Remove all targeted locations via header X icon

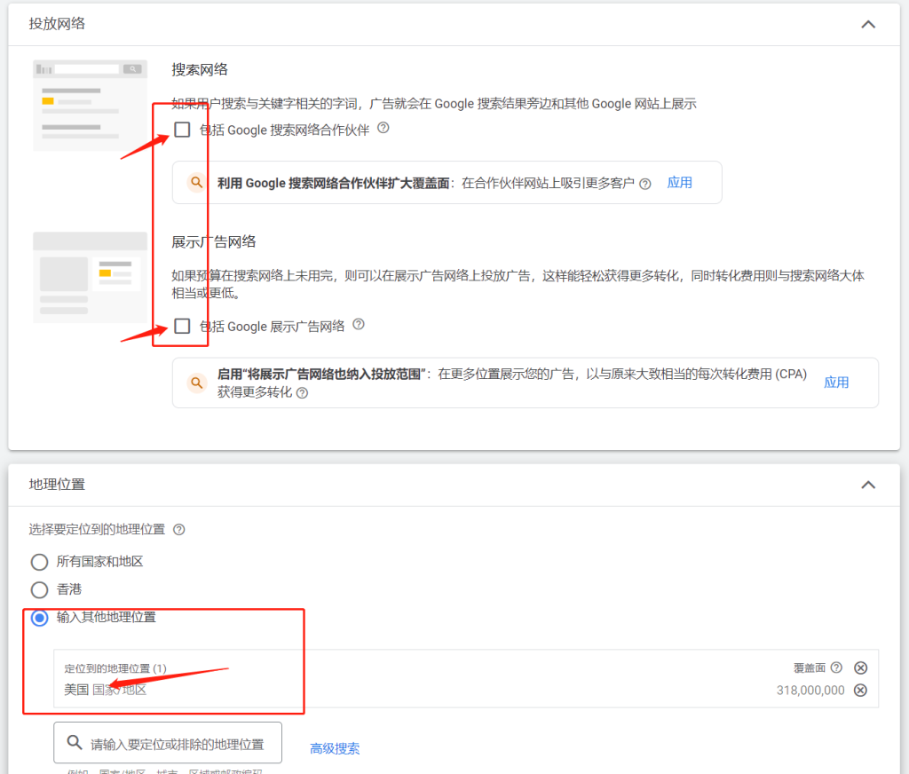(861, 667)
